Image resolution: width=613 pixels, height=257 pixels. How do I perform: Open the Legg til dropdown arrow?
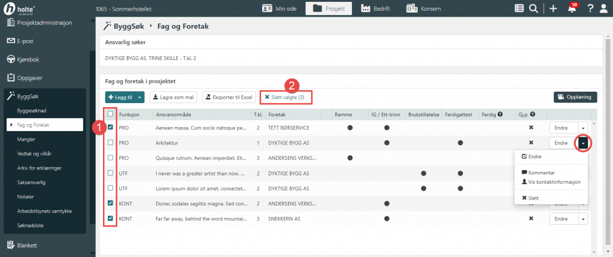click(x=140, y=97)
